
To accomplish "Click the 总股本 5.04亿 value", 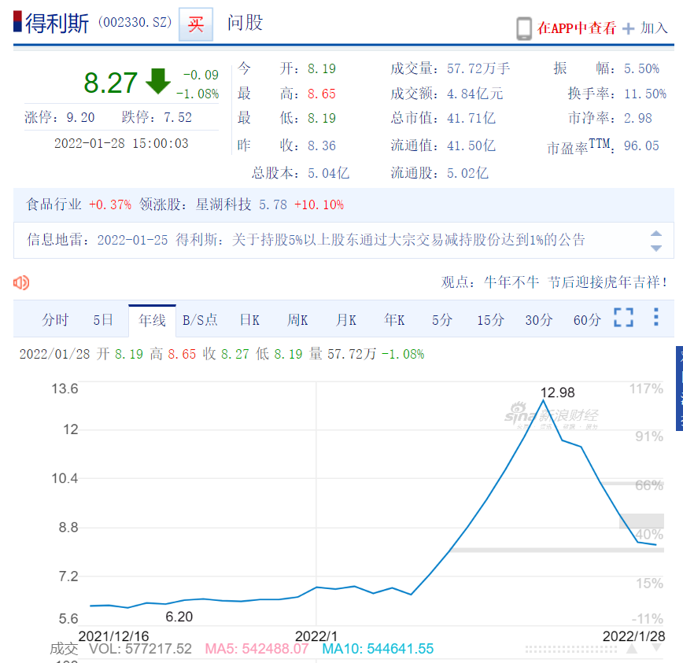I will coord(328,173).
